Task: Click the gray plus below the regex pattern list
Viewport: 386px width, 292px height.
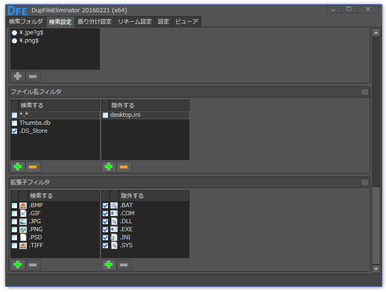Action: coord(18,76)
